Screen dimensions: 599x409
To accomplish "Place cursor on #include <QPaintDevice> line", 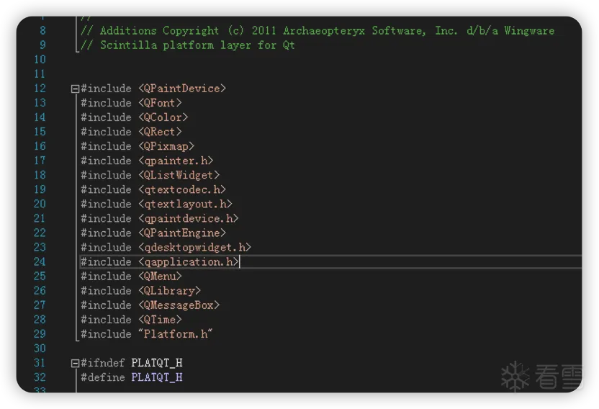I will pyautogui.click(x=153, y=89).
